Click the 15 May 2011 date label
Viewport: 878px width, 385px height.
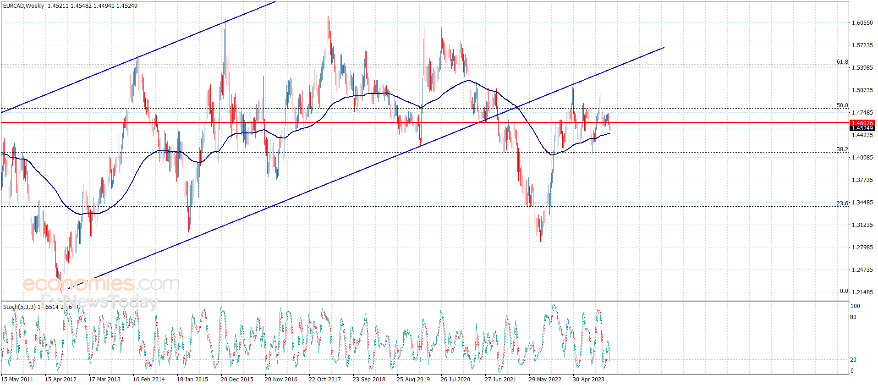click(17, 379)
